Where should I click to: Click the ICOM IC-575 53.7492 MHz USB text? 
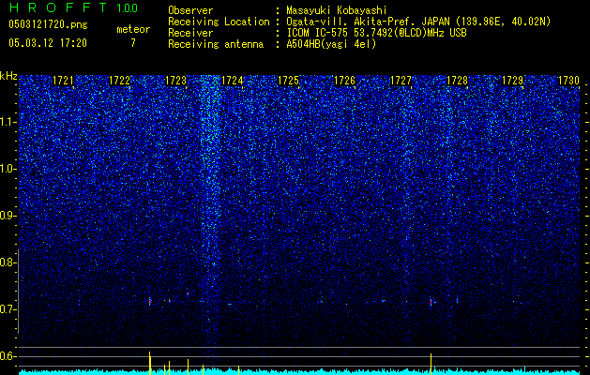(376, 33)
